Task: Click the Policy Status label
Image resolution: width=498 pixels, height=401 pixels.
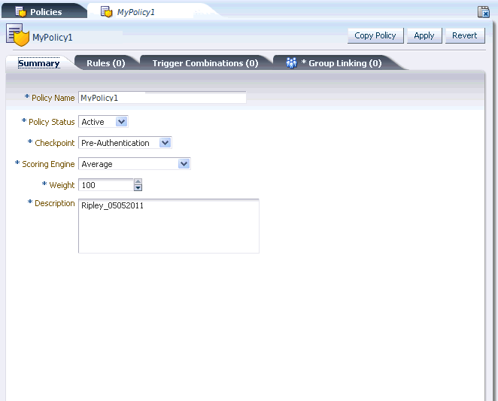Action: coord(51,122)
